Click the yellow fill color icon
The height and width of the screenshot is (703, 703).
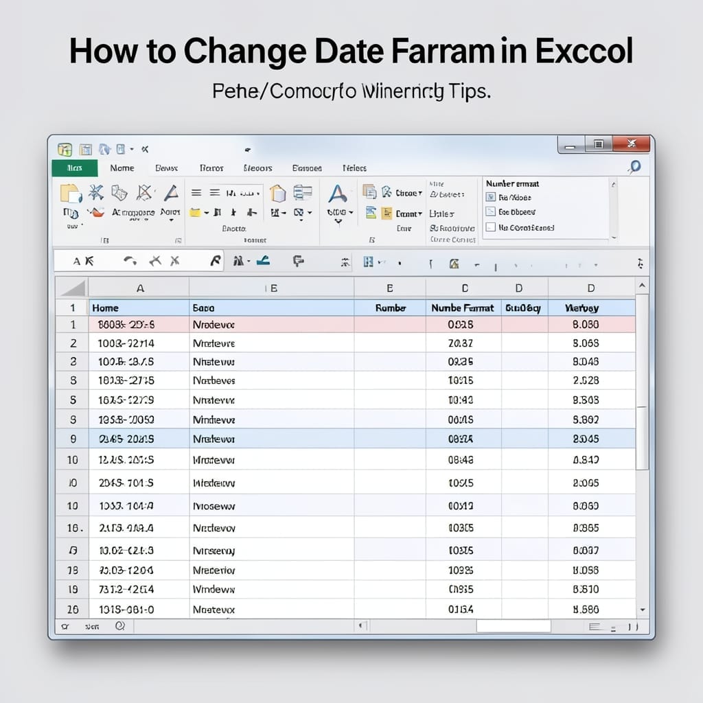[x=195, y=213]
